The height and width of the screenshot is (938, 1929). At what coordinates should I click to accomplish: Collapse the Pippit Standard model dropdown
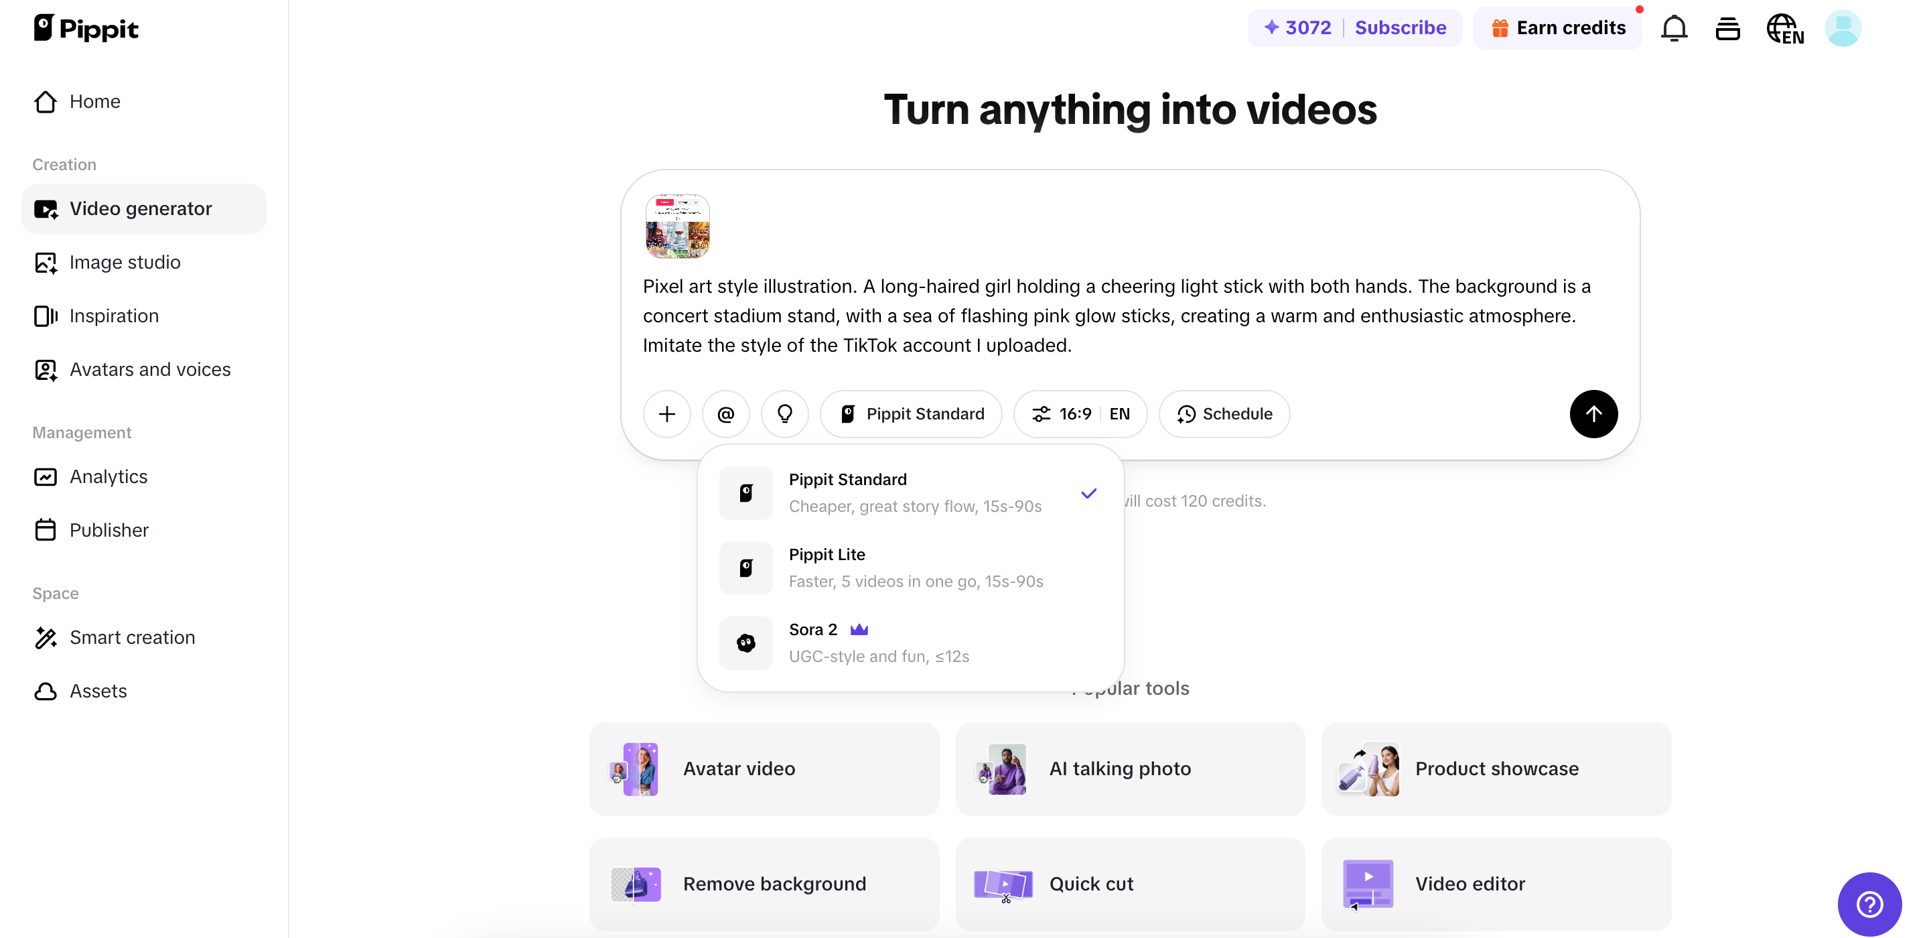coord(911,413)
